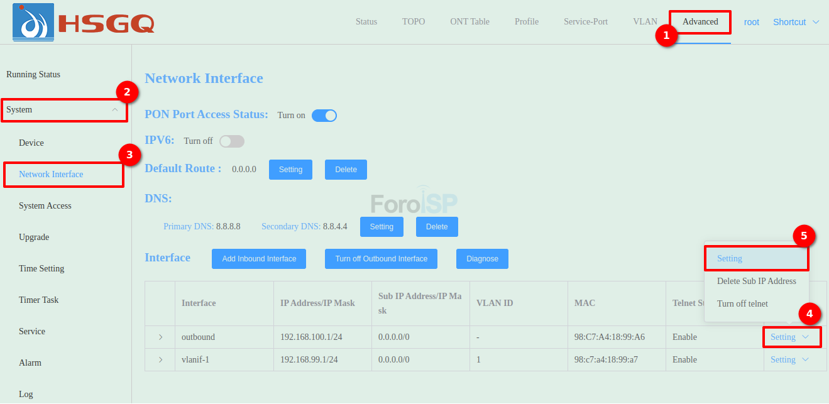Collapse the System sidebar section
Screen dimensions: 829x404
[114, 110]
